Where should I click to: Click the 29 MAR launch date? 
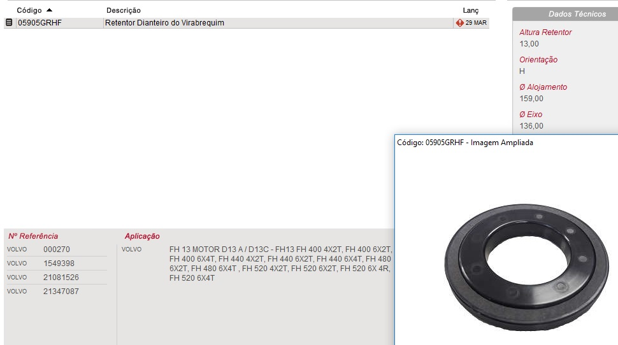coord(476,23)
